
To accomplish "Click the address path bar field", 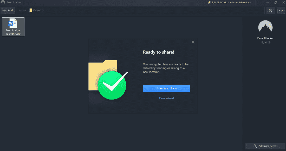I will point(141,10).
